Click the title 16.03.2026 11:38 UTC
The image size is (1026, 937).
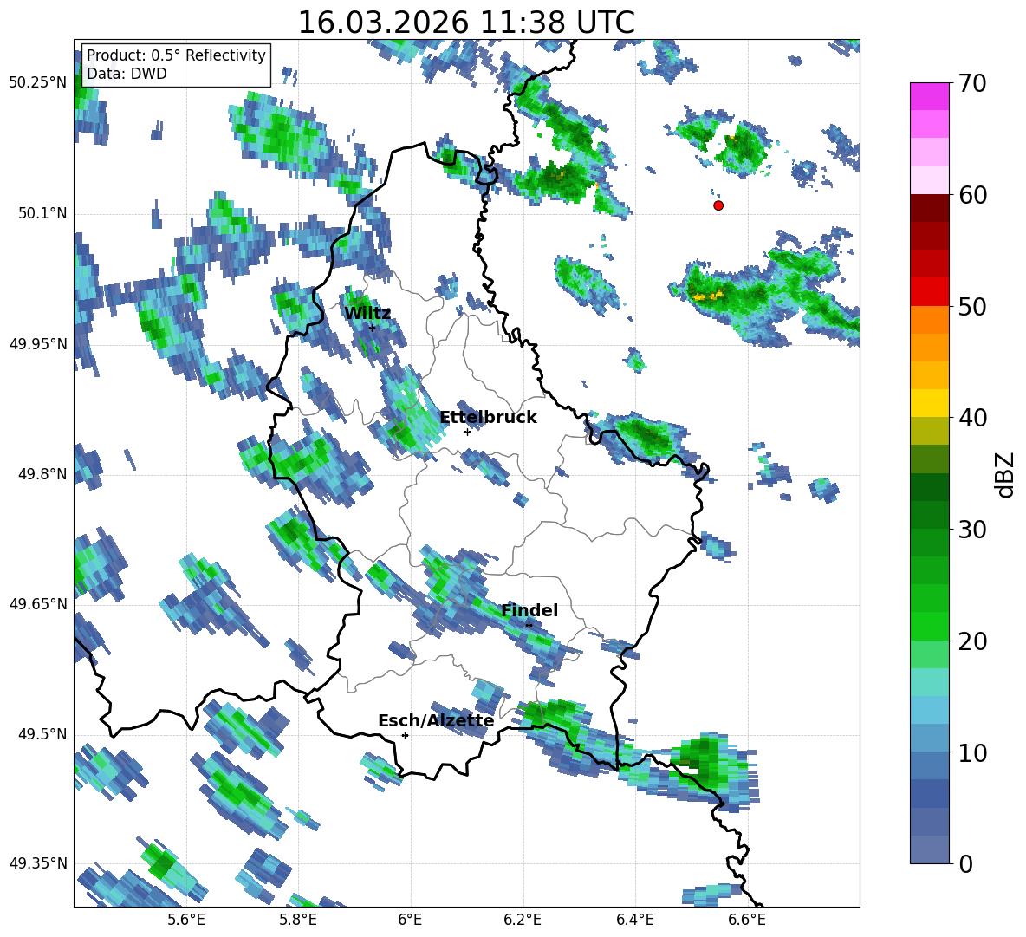coord(466,23)
